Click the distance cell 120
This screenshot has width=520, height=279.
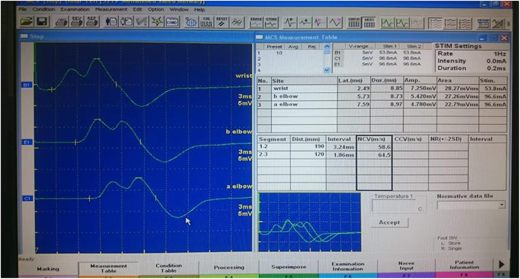pyautogui.click(x=308, y=155)
